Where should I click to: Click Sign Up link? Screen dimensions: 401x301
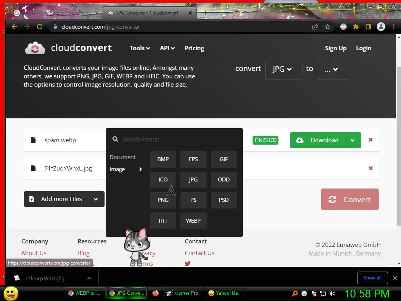(336, 48)
